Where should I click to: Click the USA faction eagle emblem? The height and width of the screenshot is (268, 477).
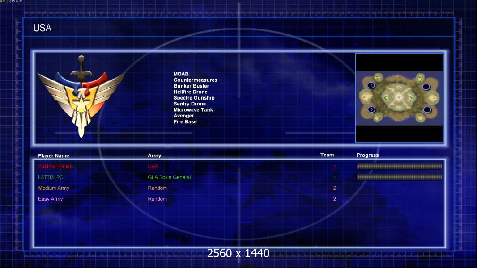(x=81, y=96)
